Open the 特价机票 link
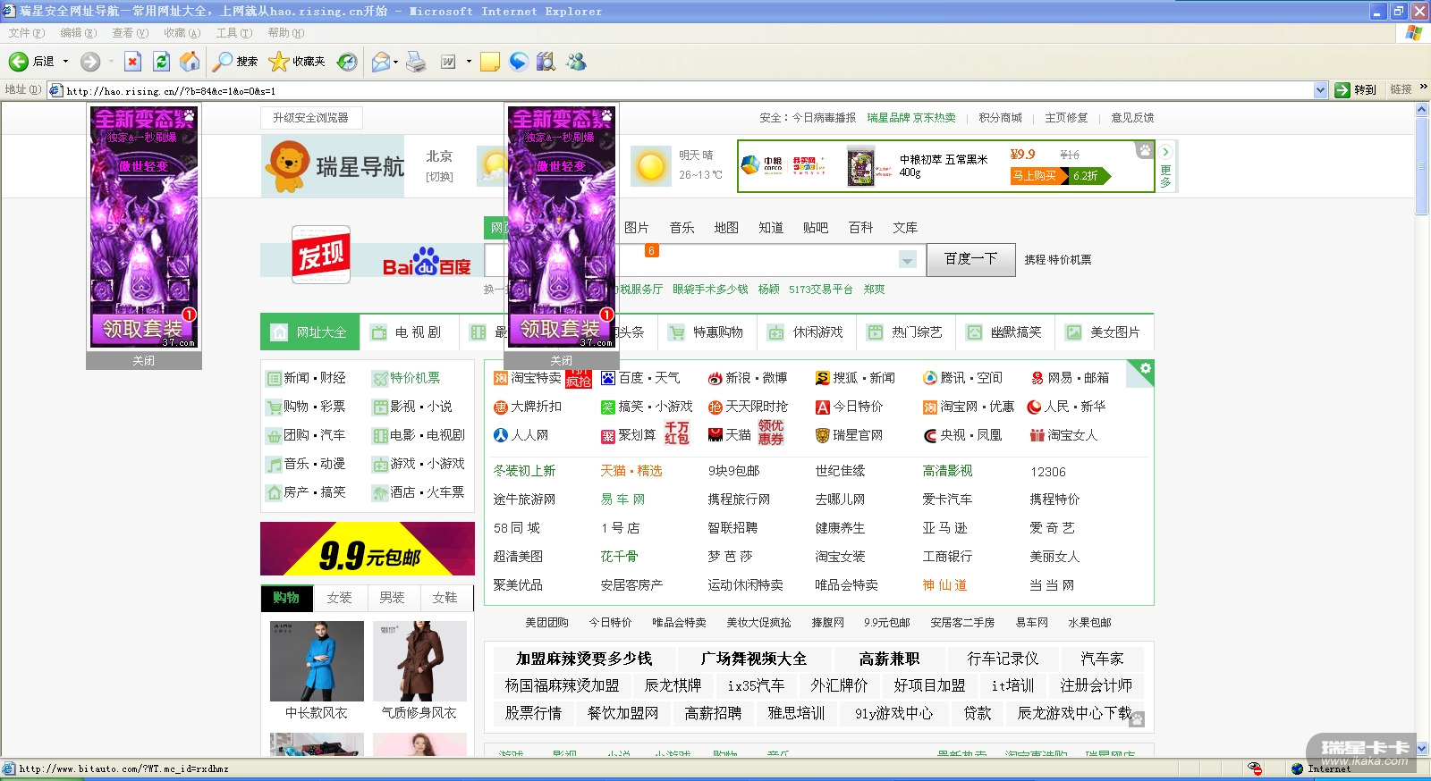 (x=415, y=378)
